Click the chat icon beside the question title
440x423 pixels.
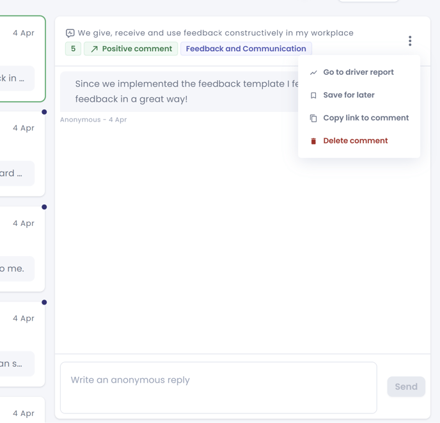pyautogui.click(x=70, y=33)
